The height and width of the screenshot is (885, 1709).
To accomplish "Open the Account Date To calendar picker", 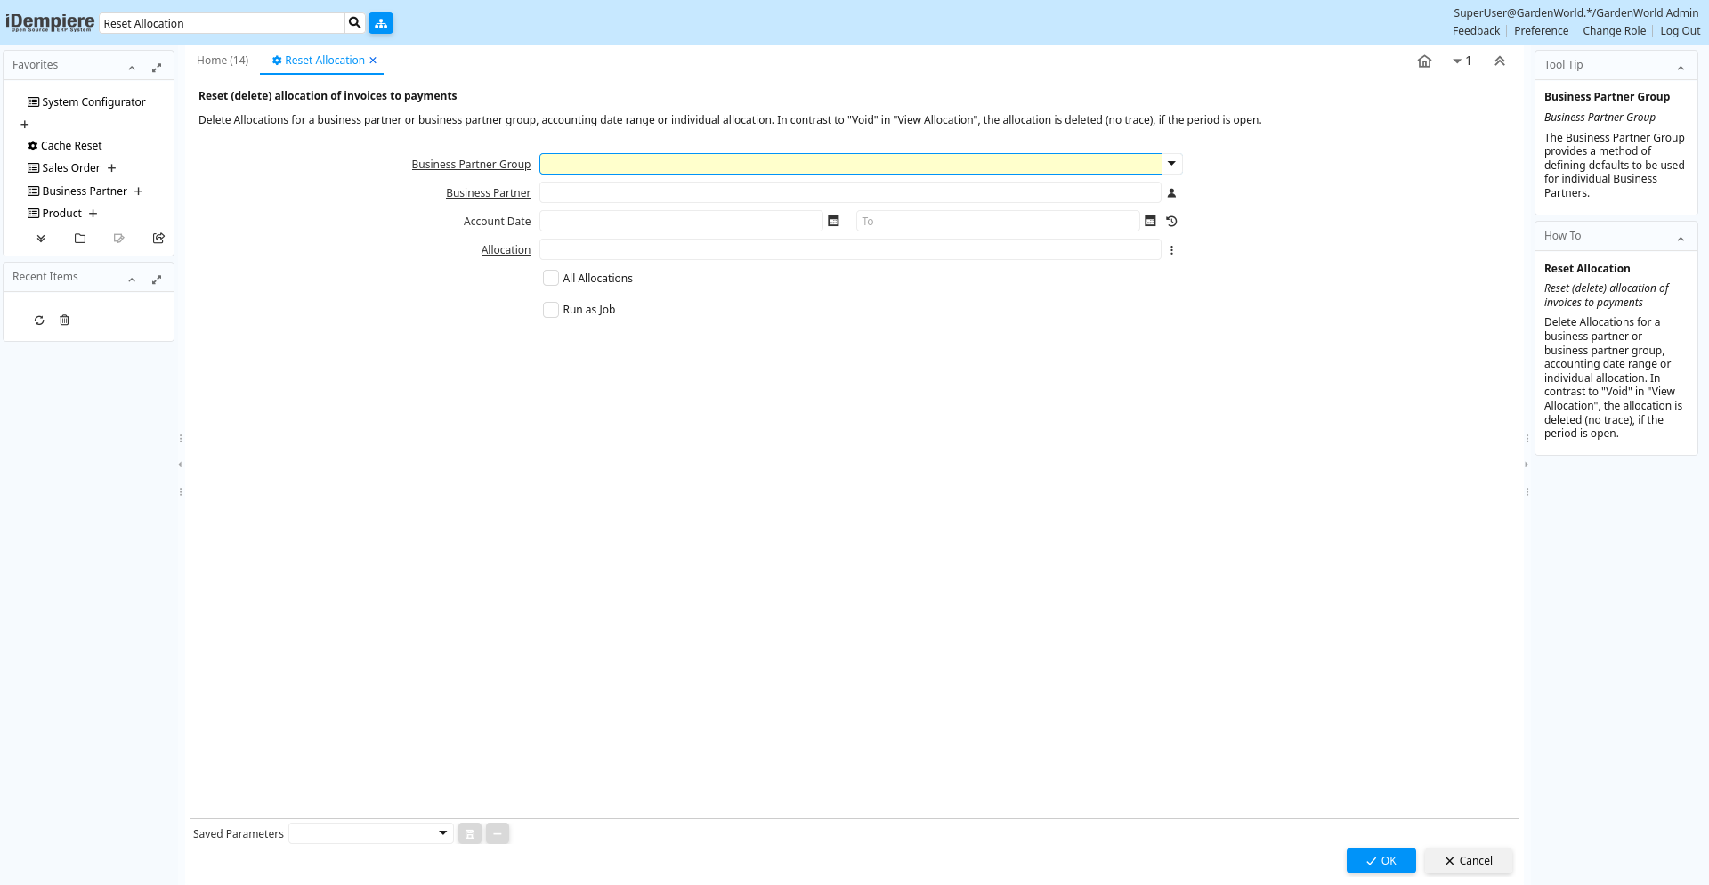I will click(1150, 221).
